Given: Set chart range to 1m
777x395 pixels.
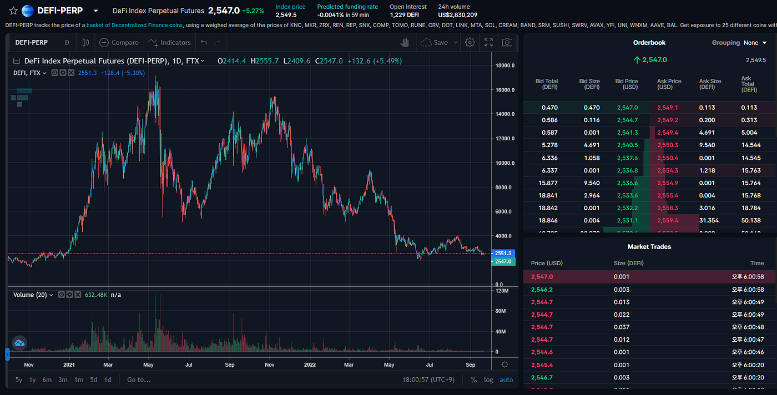Looking at the screenshot, I should [x=79, y=379].
